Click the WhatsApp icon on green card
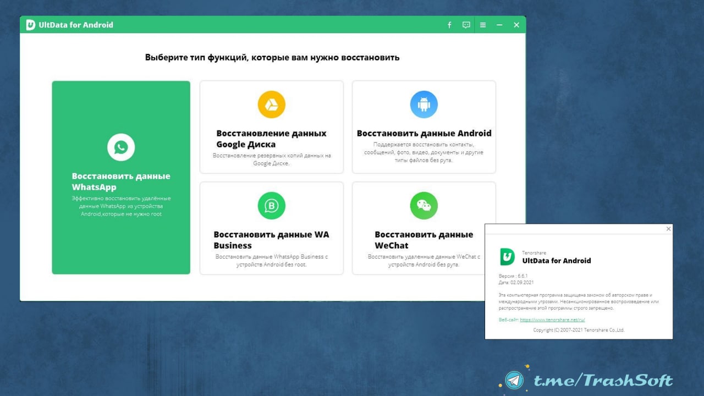Screen dimensions: 704x396 click(x=121, y=147)
